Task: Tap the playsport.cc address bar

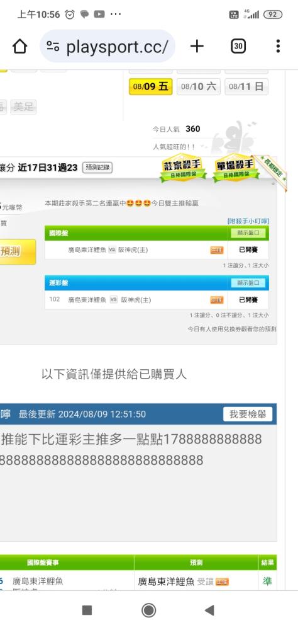Action: click(x=108, y=47)
